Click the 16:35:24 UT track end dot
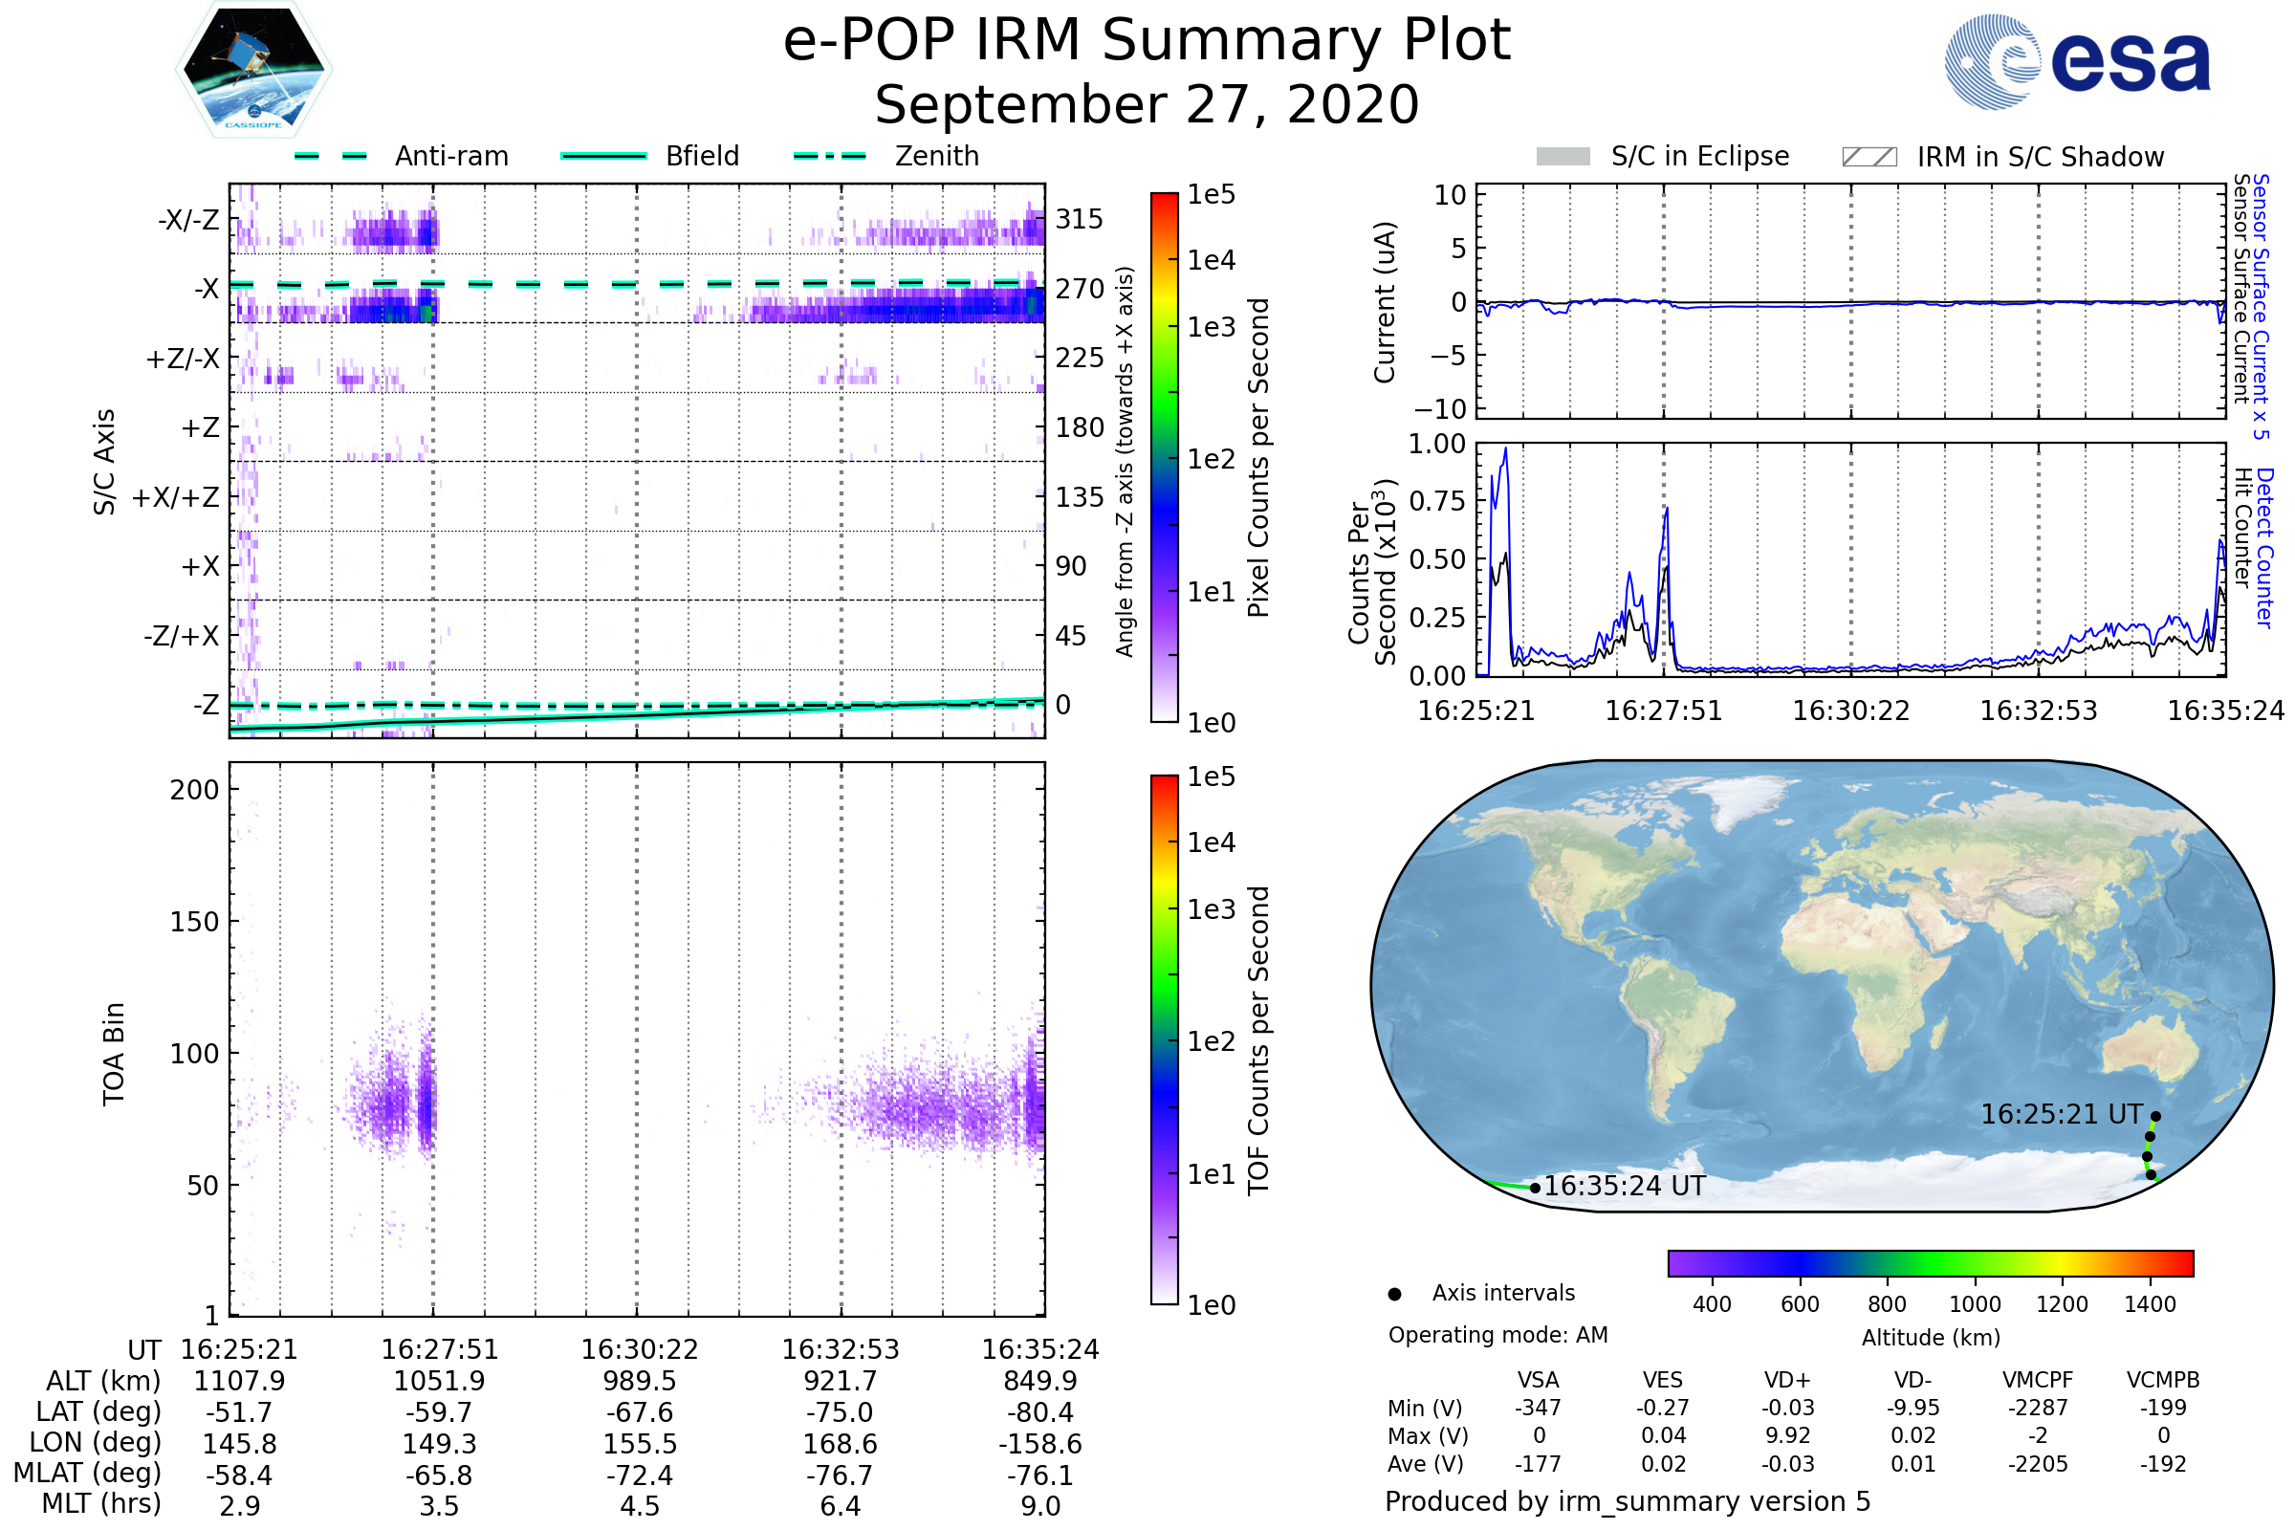 [1536, 1189]
